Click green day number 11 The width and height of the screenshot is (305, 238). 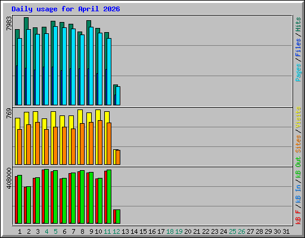tap(107, 231)
